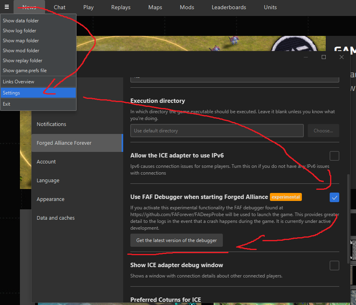Open the Appearance settings category
The width and height of the screenshot is (356, 305).
tap(77, 199)
